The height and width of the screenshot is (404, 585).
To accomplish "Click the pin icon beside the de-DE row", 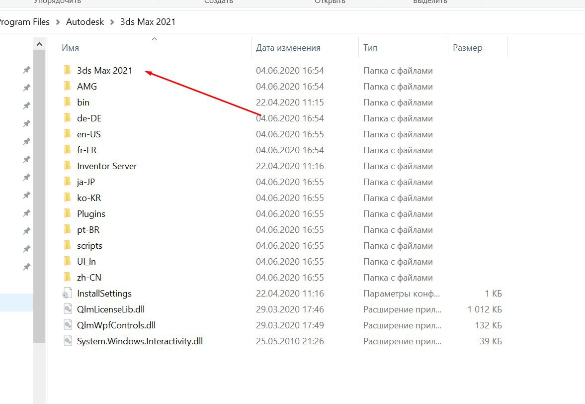I will pyautogui.click(x=26, y=123).
